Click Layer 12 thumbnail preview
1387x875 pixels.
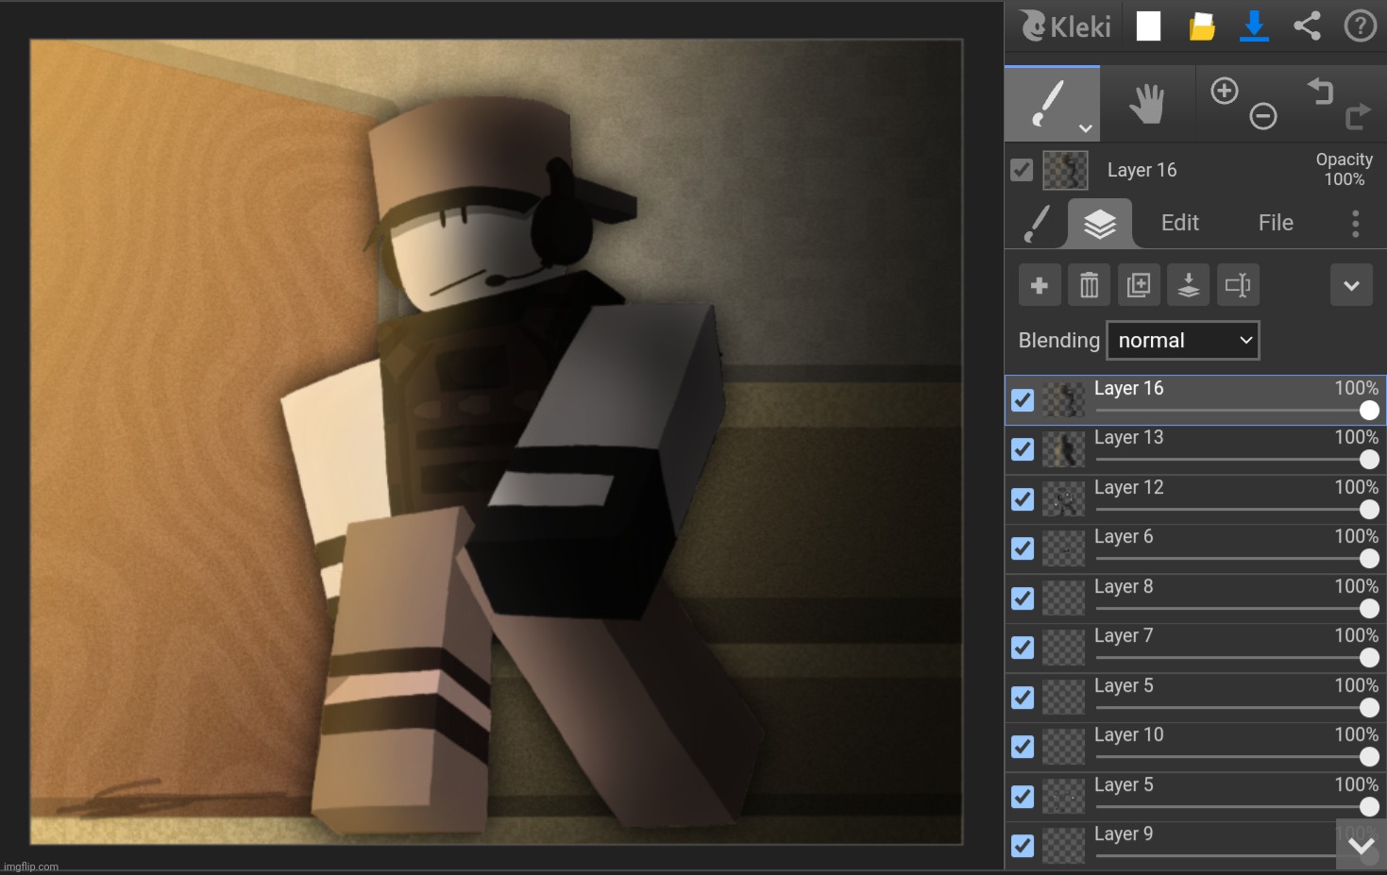(x=1064, y=499)
